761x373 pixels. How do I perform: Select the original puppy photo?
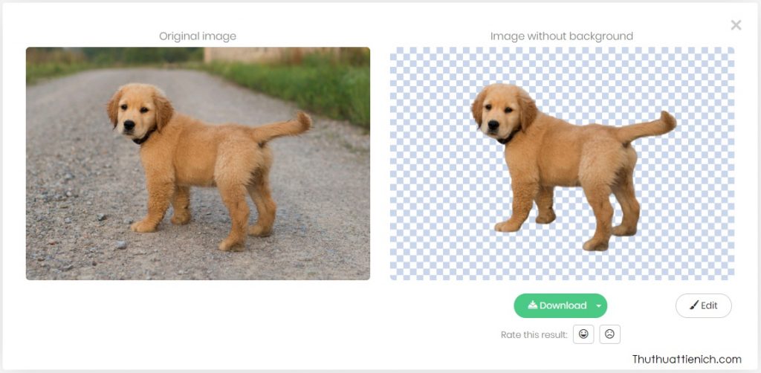[198, 163]
